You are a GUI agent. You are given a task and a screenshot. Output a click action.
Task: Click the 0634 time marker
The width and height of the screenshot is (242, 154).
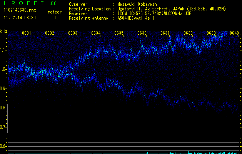coord(96,33)
